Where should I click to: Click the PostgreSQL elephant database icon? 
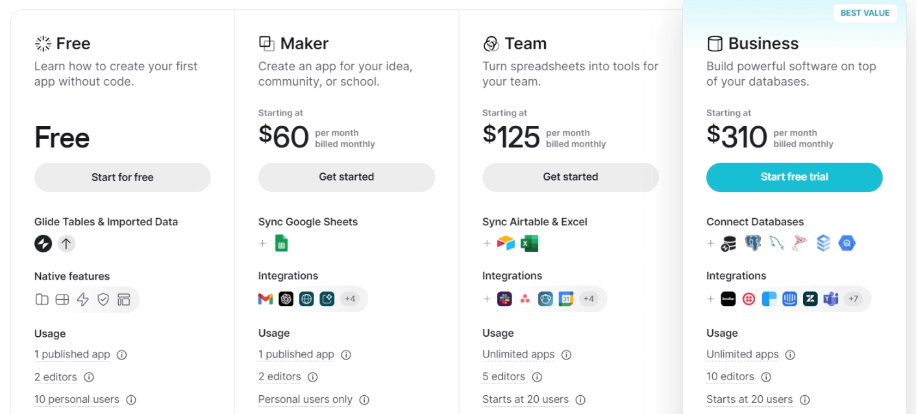click(753, 243)
